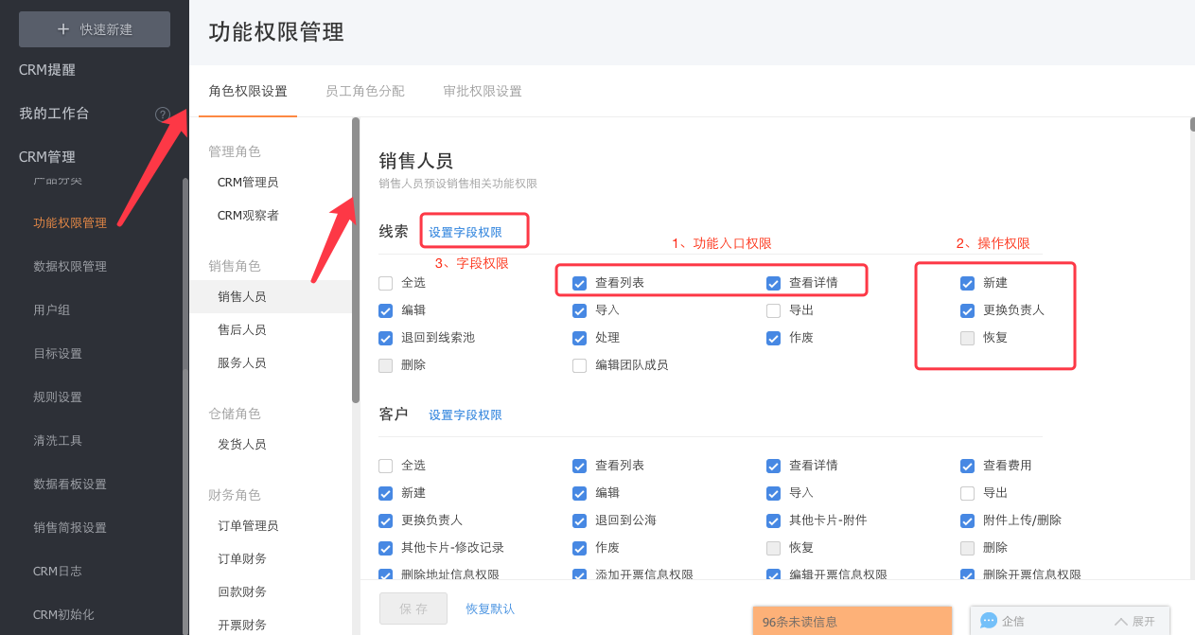1195x635 pixels.
Task: Switch to the 员工角色分配 tab
Action: (364, 92)
